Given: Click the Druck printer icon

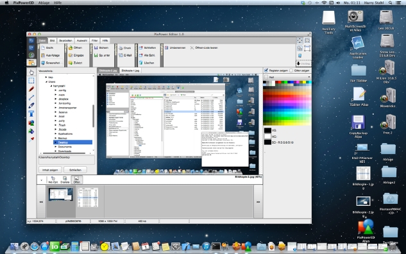Looking at the screenshot, I should [121, 48].
